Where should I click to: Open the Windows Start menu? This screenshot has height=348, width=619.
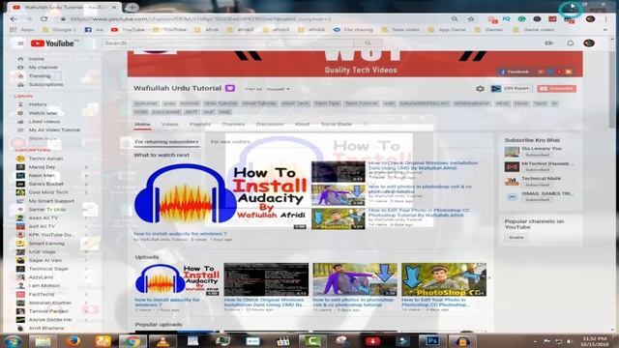coord(12,341)
